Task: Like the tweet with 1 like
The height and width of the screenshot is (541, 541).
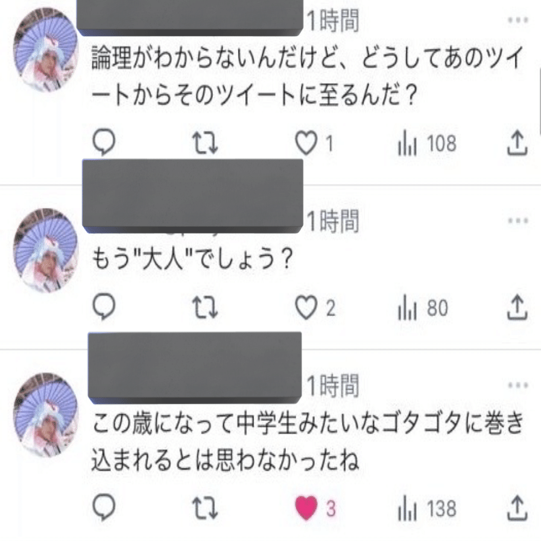Action: click(x=308, y=144)
